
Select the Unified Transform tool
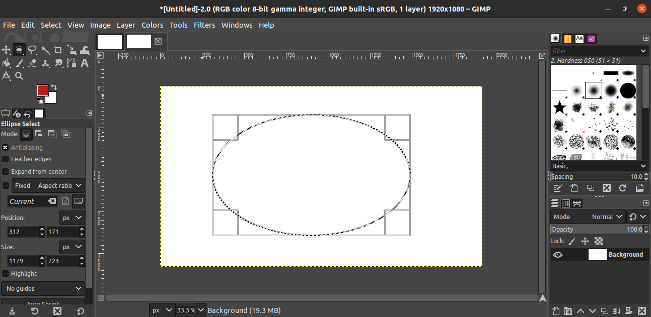tap(71, 50)
